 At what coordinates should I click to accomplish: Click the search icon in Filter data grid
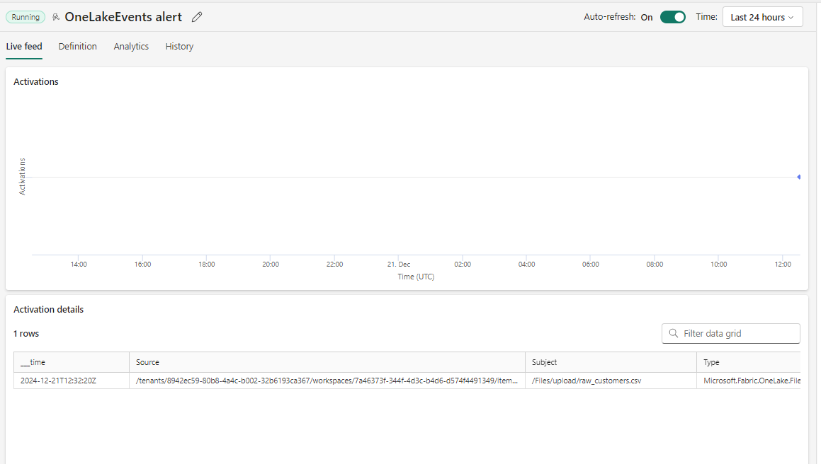tap(674, 333)
